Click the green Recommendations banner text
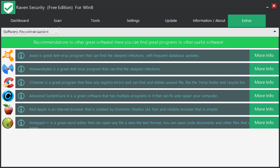Viewport: 280px width, 168px height. [x=128, y=42]
